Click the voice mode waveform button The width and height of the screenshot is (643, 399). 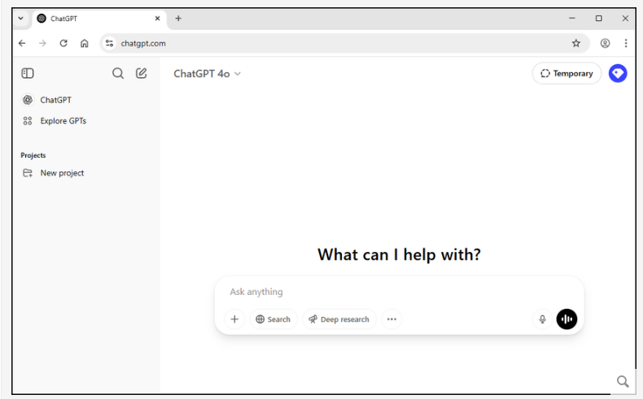pos(566,319)
